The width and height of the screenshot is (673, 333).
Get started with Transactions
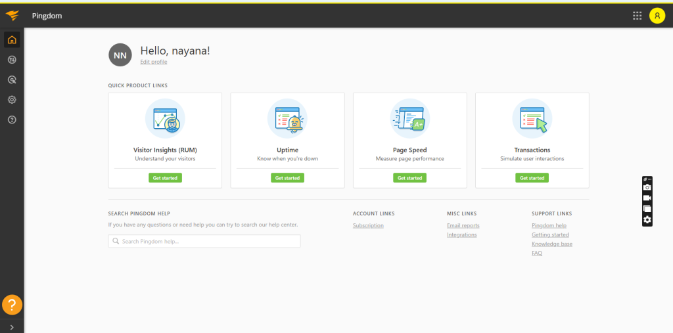(x=532, y=177)
